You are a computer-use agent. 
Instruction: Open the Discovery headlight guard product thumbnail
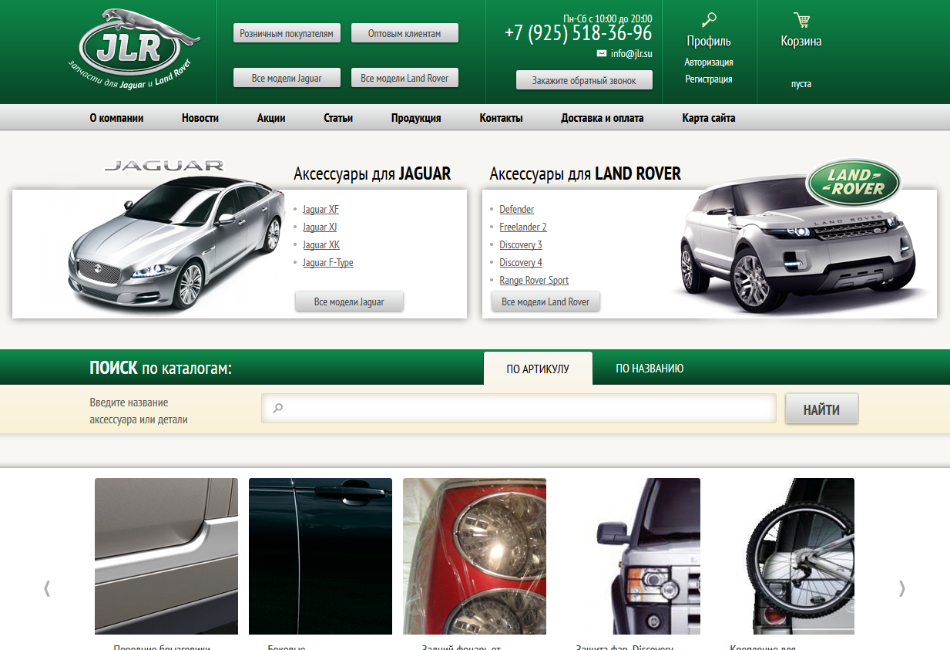629,556
